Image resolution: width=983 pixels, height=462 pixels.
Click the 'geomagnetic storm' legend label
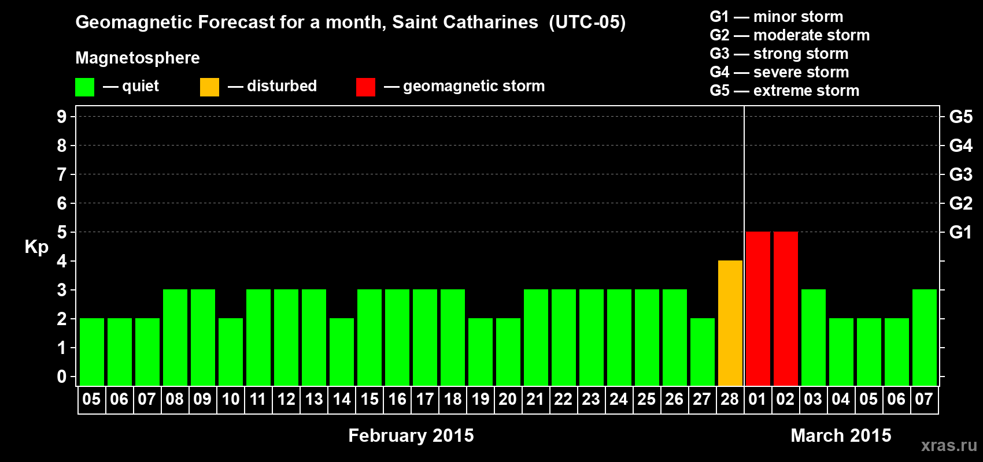tap(474, 86)
